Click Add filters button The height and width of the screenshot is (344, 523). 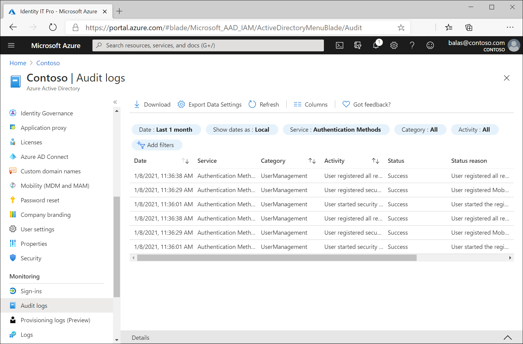(157, 145)
